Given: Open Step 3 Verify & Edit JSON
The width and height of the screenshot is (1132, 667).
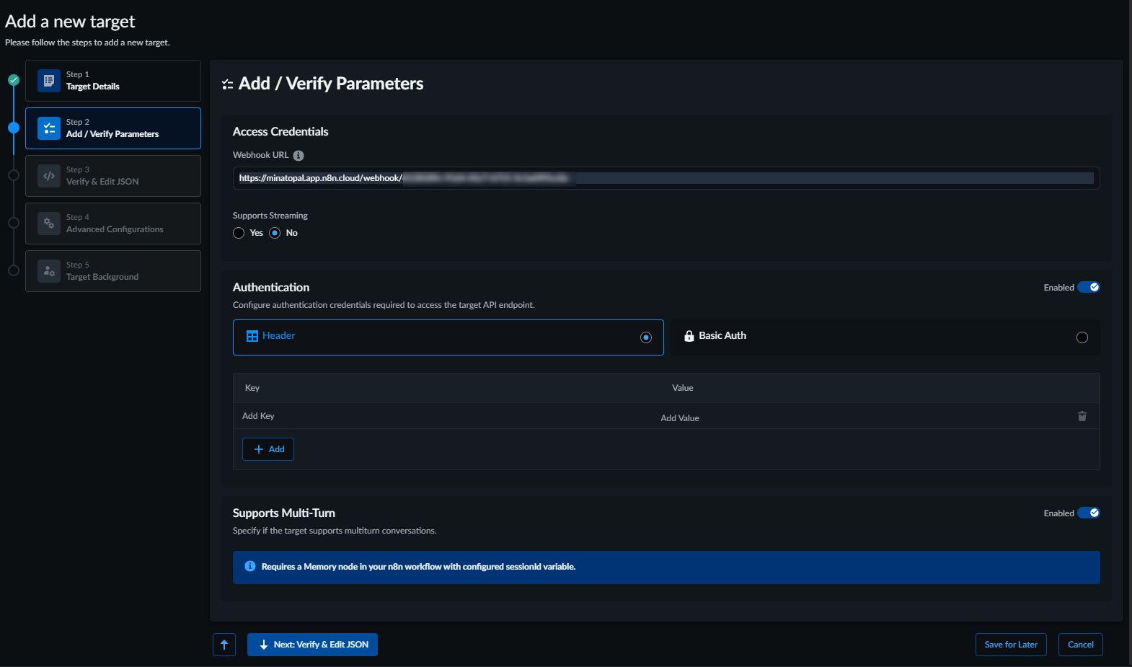Looking at the screenshot, I should click(x=113, y=176).
